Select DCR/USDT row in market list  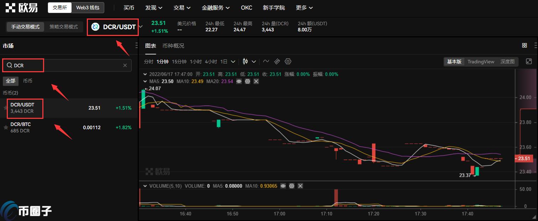(69, 108)
